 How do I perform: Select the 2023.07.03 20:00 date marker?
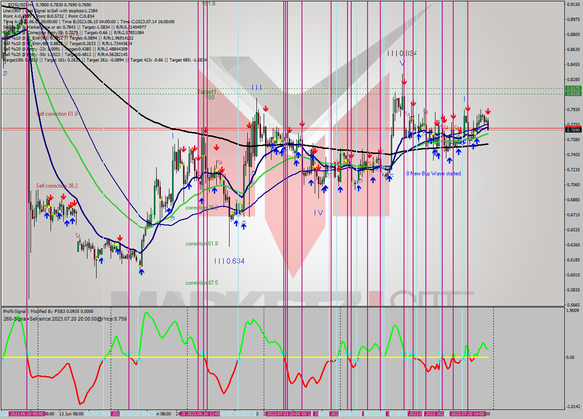[x=283, y=414]
